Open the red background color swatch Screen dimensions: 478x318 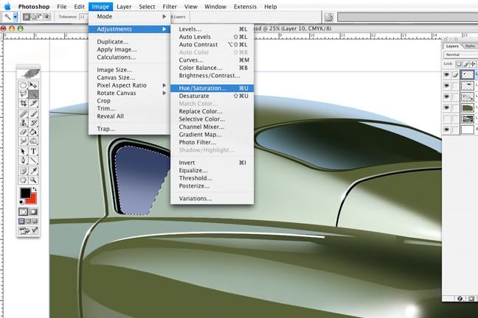[x=32, y=199]
